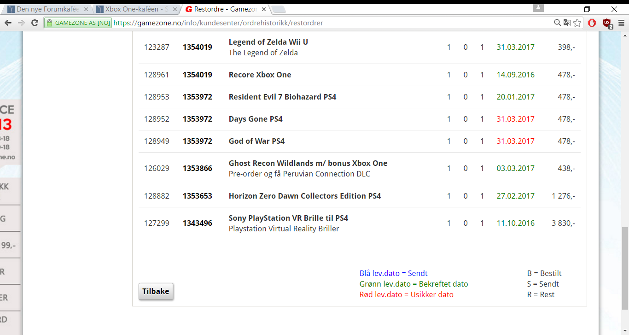This screenshot has width=629, height=335.
Task: Open the Chrome hamburger menu
Action: 621,23
